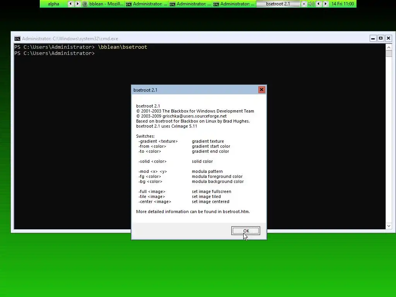Click the '-from <color>' switch text
This screenshot has height=297, width=396.
[x=152, y=147]
